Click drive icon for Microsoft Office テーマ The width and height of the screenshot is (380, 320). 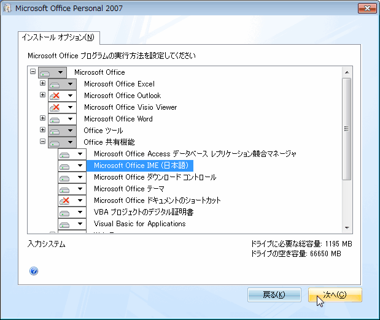click(65, 189)
